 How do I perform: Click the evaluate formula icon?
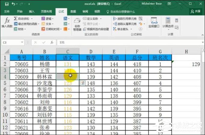[x=141, y=29]
